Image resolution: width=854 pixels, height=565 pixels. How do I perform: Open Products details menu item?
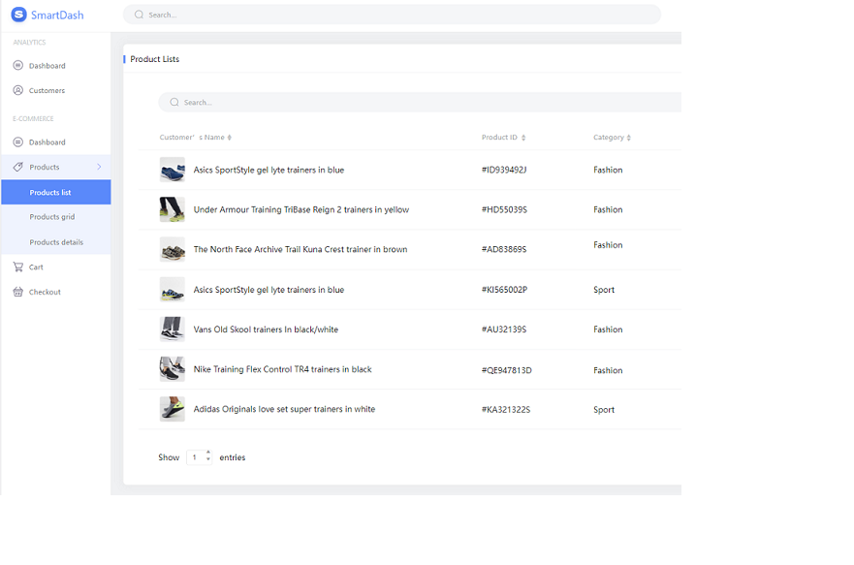point(56,242)
